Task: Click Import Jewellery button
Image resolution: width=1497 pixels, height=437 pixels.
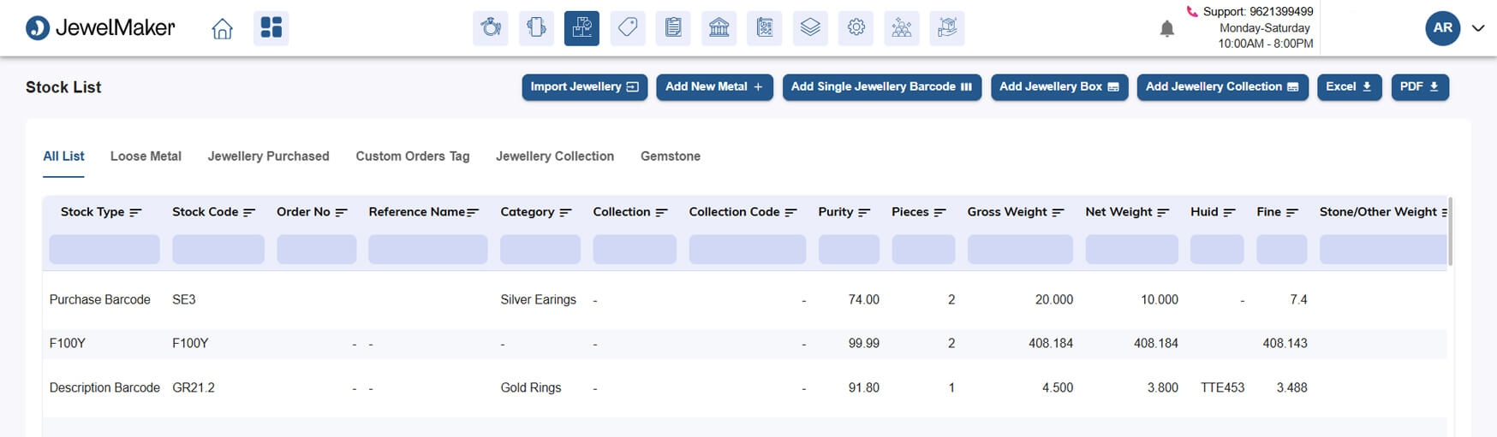Action: [584, 87]
